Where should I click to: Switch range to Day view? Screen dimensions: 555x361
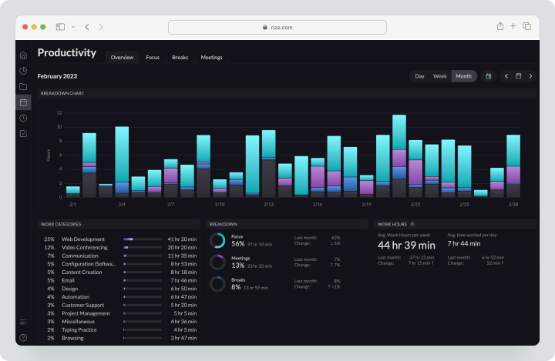[x=419, y=76]
